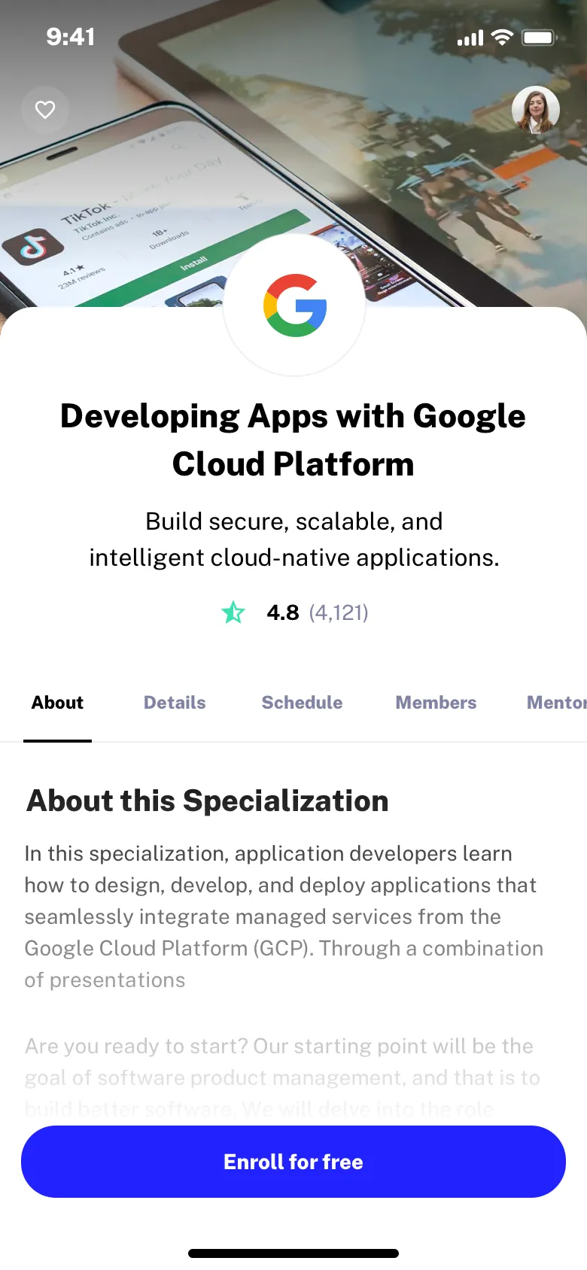Open the Schedule tab

(302, 703)
